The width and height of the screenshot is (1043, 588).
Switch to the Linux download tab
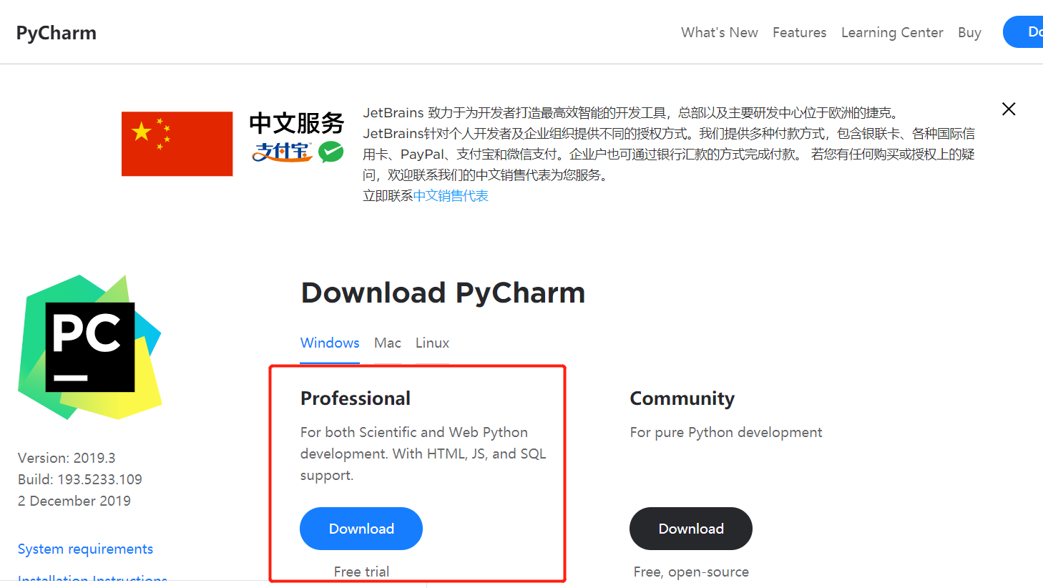point(432,343)
